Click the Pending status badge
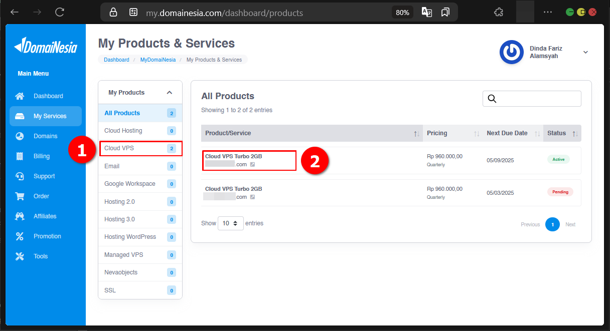Screen dimensions: 610x331 point(560,192)
